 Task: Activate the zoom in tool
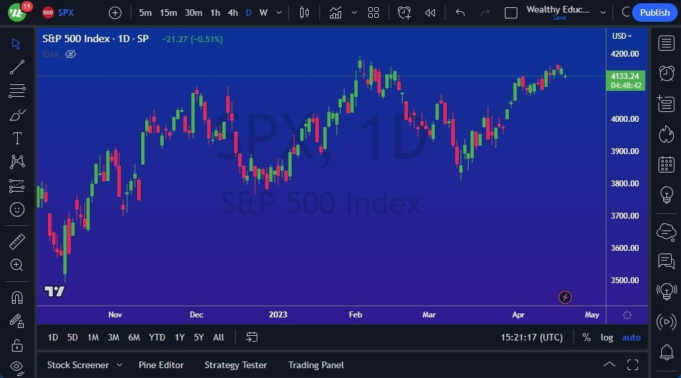(x=17, y=265)
